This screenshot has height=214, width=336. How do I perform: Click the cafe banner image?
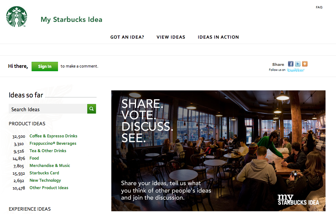coord(218,151)
